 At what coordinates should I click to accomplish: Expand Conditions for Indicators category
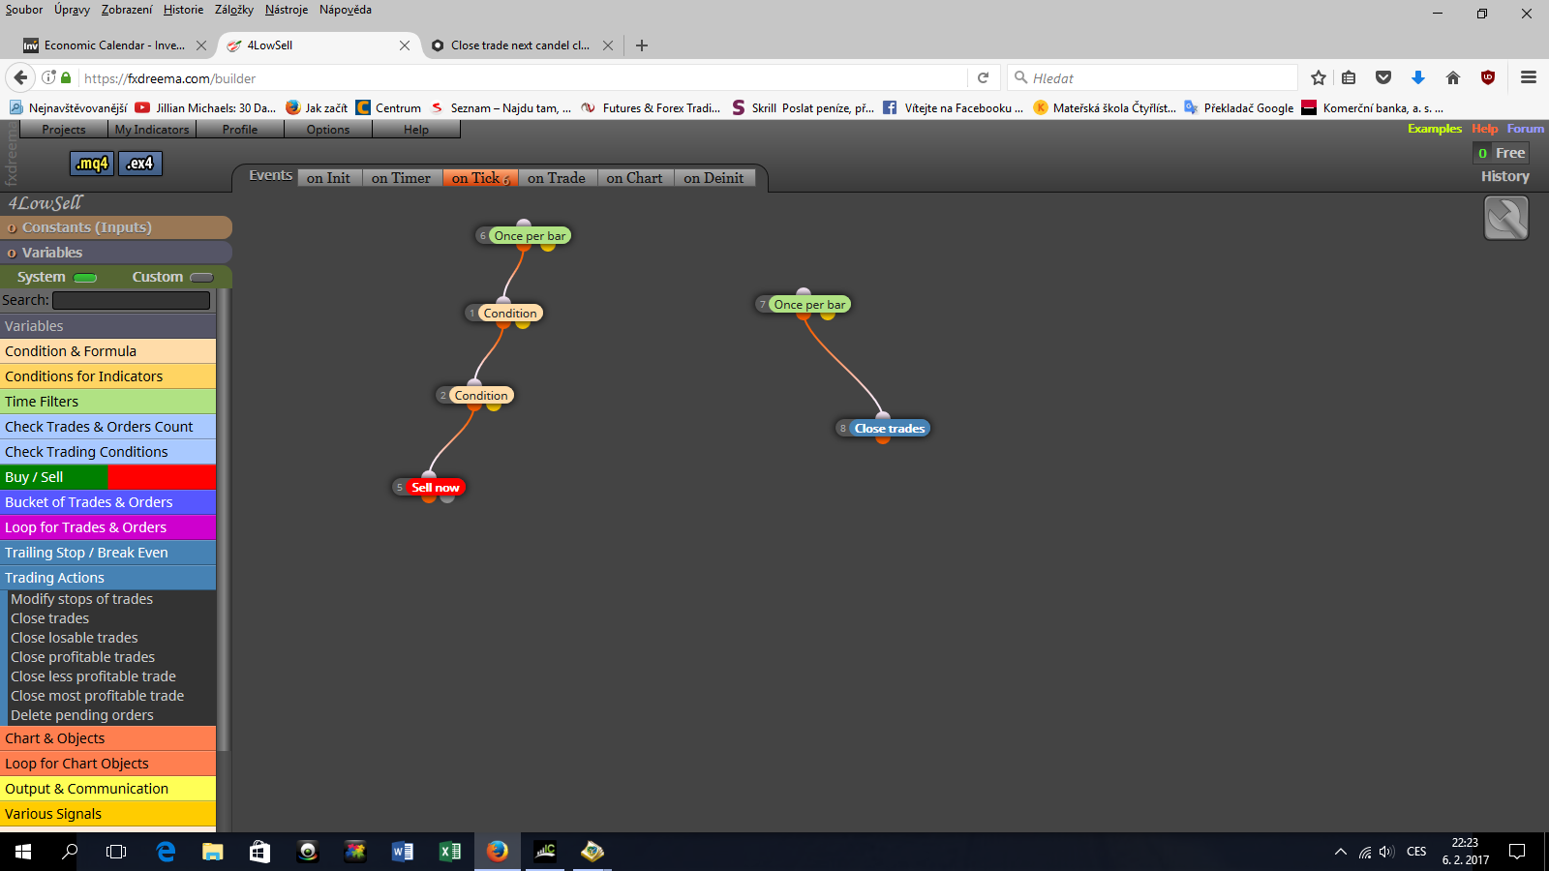(x=107, y=376)
